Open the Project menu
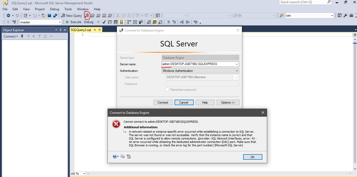The image size is (357, 177). 40,9
